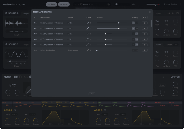The width and height of the screenshot is (184, 129).
Task: Click the randomize dice icon
Action: [117, 4]
